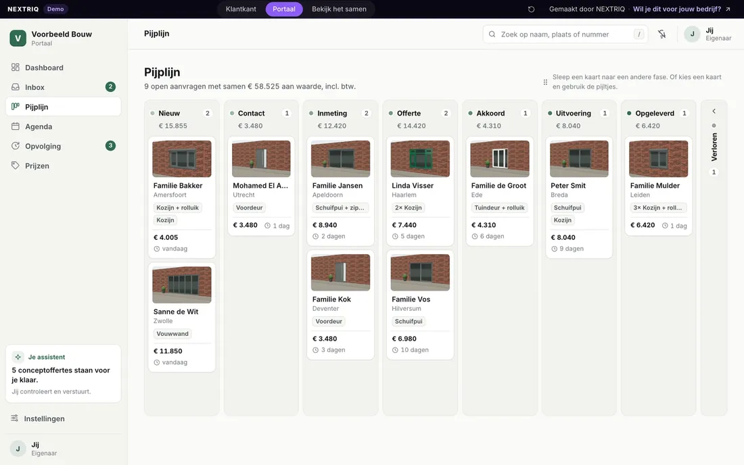Screen dimensions: 744x465
Task: Click the € 11.850 amount
Action: (x=168, y=351)
